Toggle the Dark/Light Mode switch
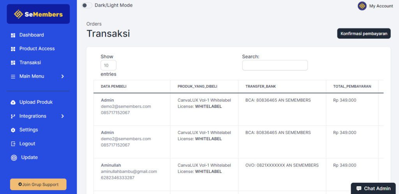 tap(87, 5)
